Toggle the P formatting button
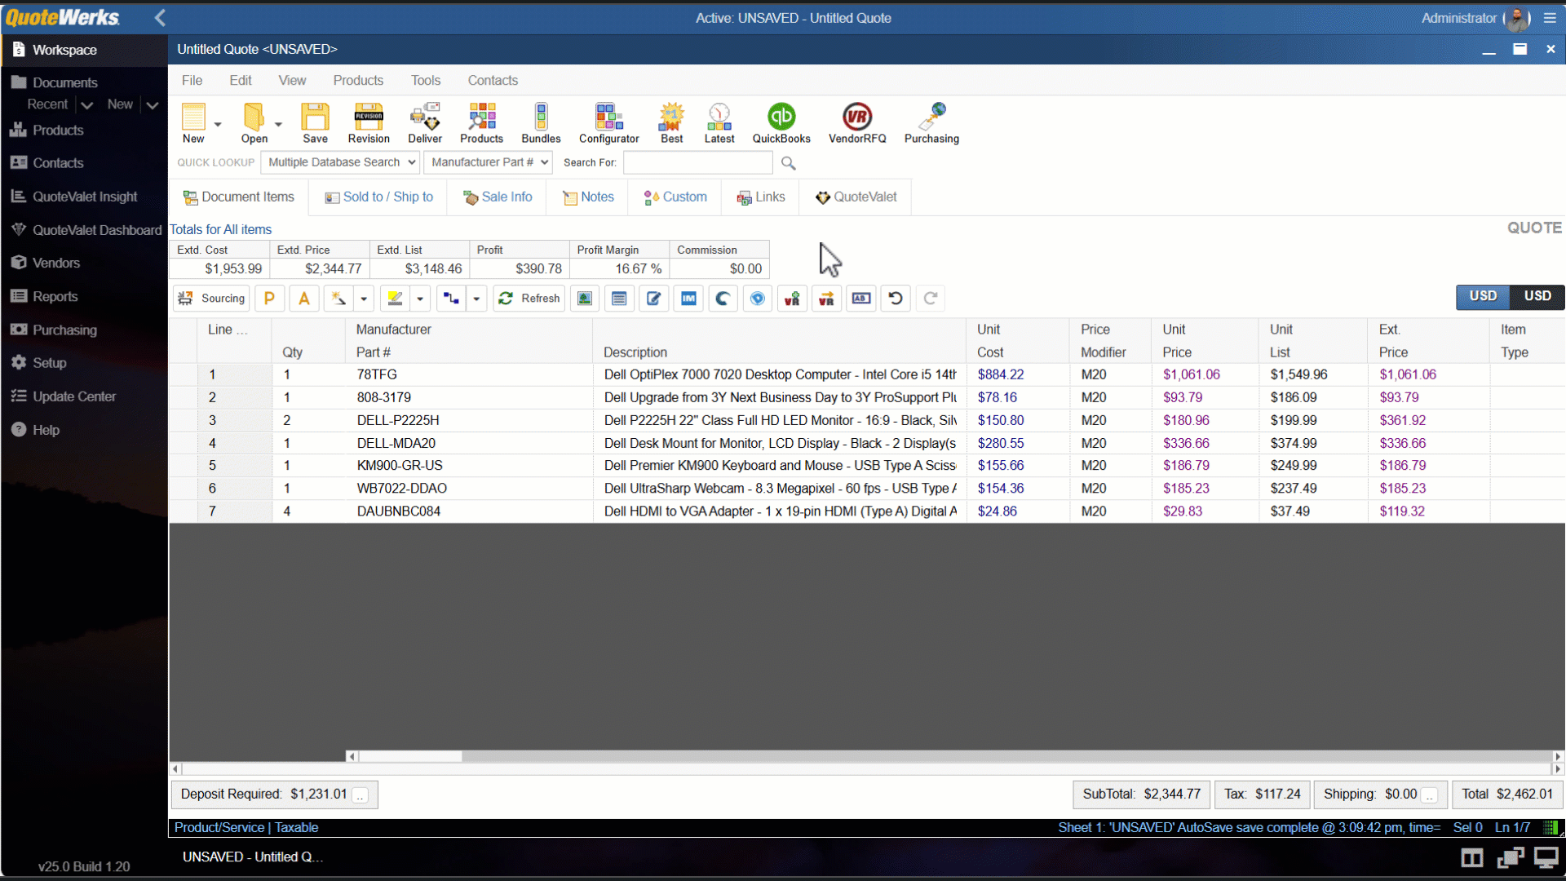 pyautogui.click(x=269, y=298)
